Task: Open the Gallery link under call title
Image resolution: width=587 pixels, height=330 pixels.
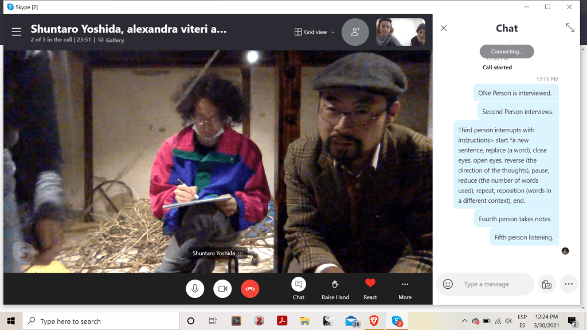Action: click(x=114, y=41)
